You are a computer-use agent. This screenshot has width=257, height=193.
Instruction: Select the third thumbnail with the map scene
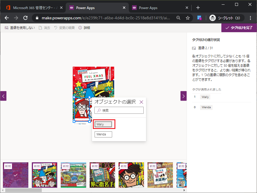[73, 175]
